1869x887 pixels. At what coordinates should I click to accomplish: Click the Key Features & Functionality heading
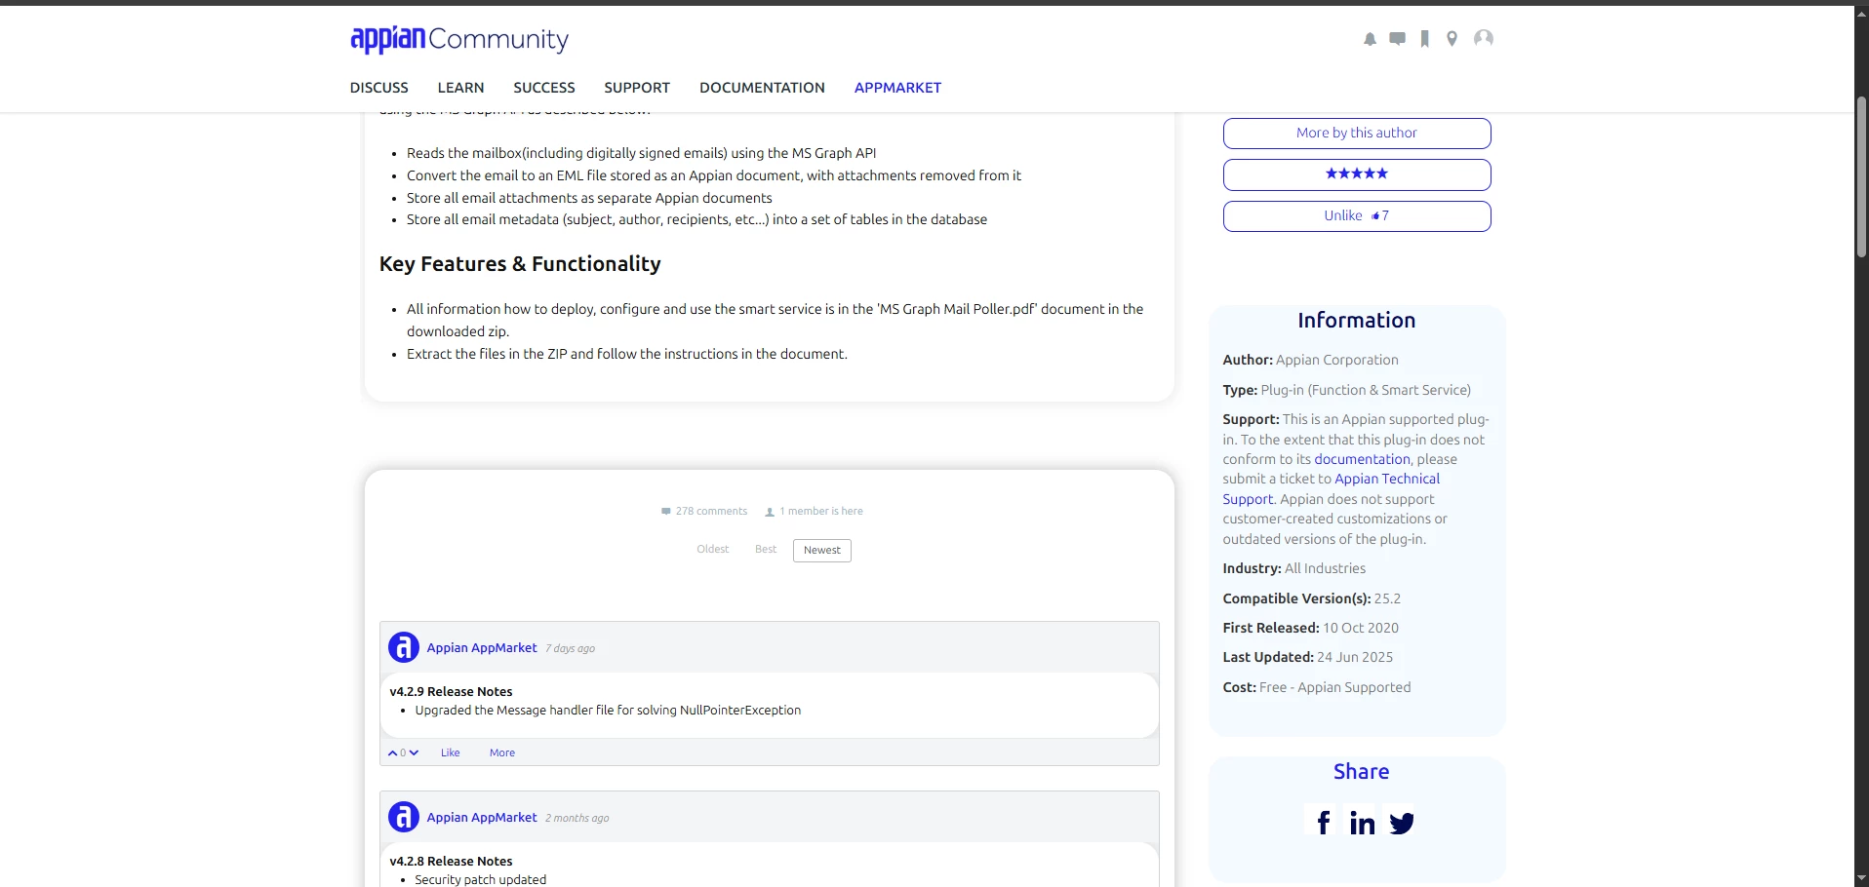click(520, 264)
